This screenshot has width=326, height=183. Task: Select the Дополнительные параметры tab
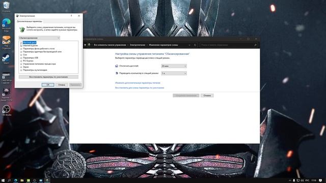[x=30, y=21]
